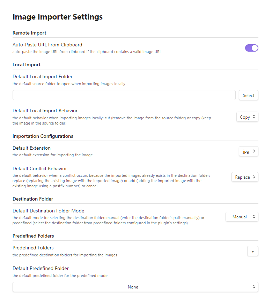Image resolution: width=272 pixels, height=308 pixels.
Task: Click the Local Import section heading
Action: pyautogui.click(x=27, y=65)
